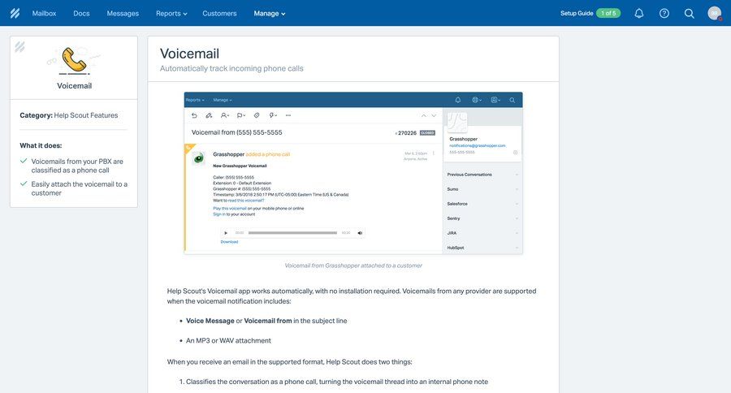Viewport: 731px width, 393px height.
Task: Open the Setup Guide link
Action: pos(577,13)
